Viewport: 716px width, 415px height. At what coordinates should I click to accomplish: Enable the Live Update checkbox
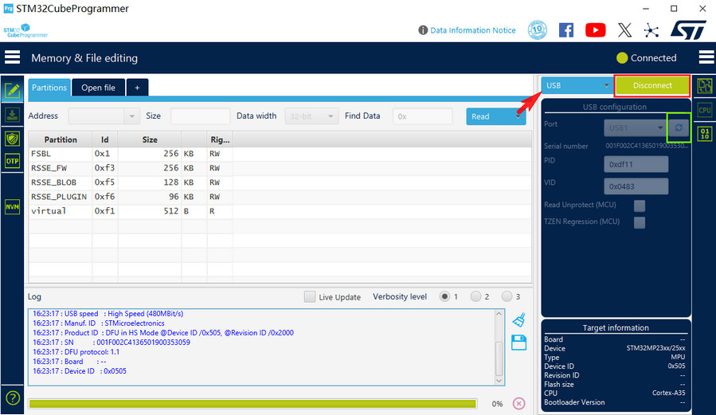pyautogui.click(x=310, y=297)
